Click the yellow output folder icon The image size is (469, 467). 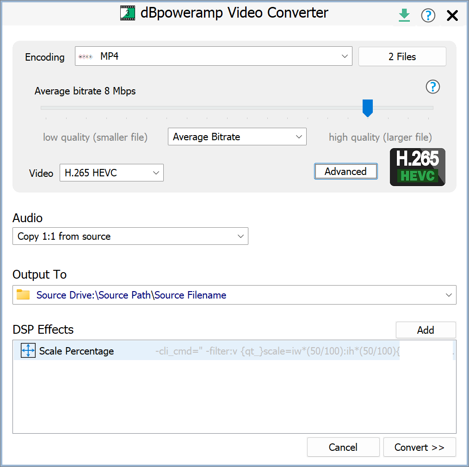coord(23,295)
